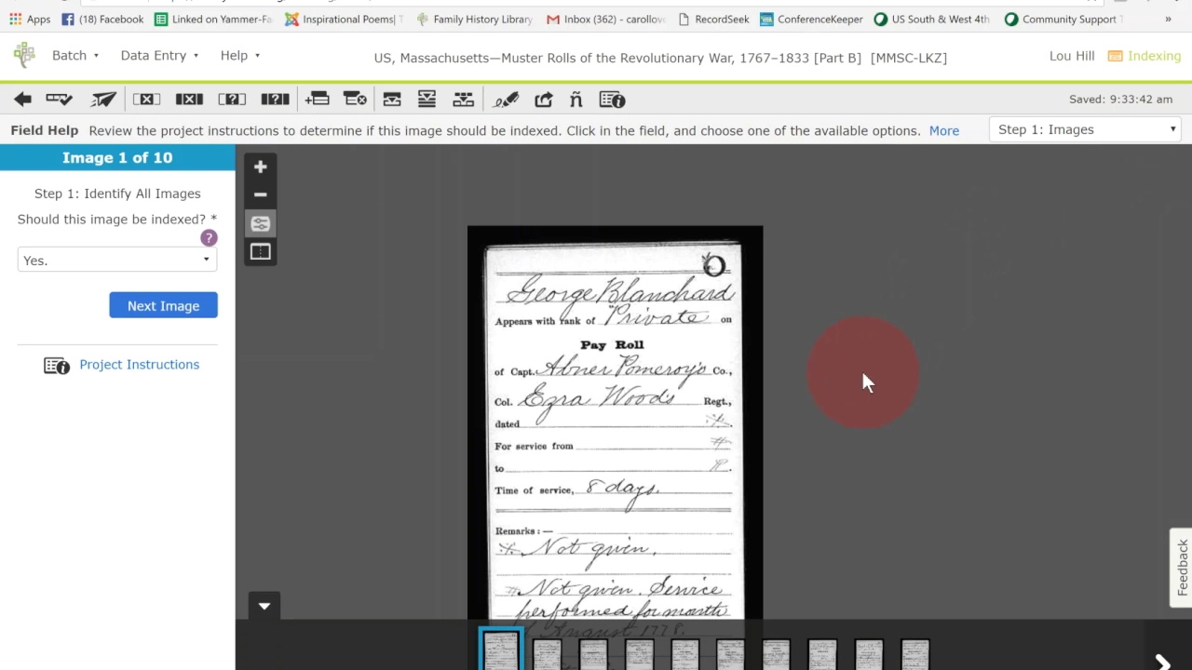Open the US South & West 4th bookmark
The width and height of the screenshot is (1192, 670).
[x=932, y=19]
